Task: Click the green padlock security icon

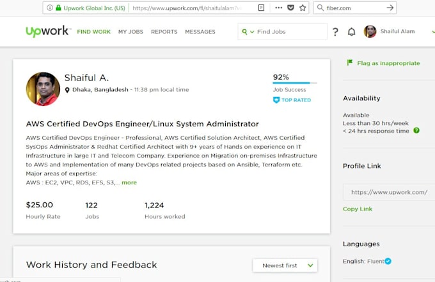Action: 58,8
